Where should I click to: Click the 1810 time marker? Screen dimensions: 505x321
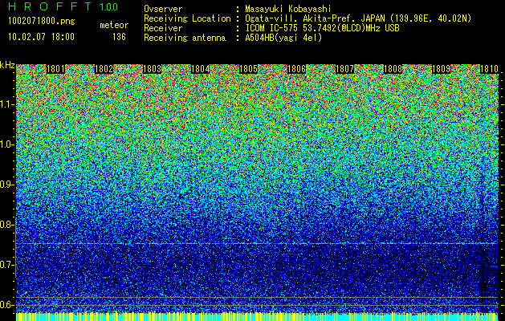(489, 69)
